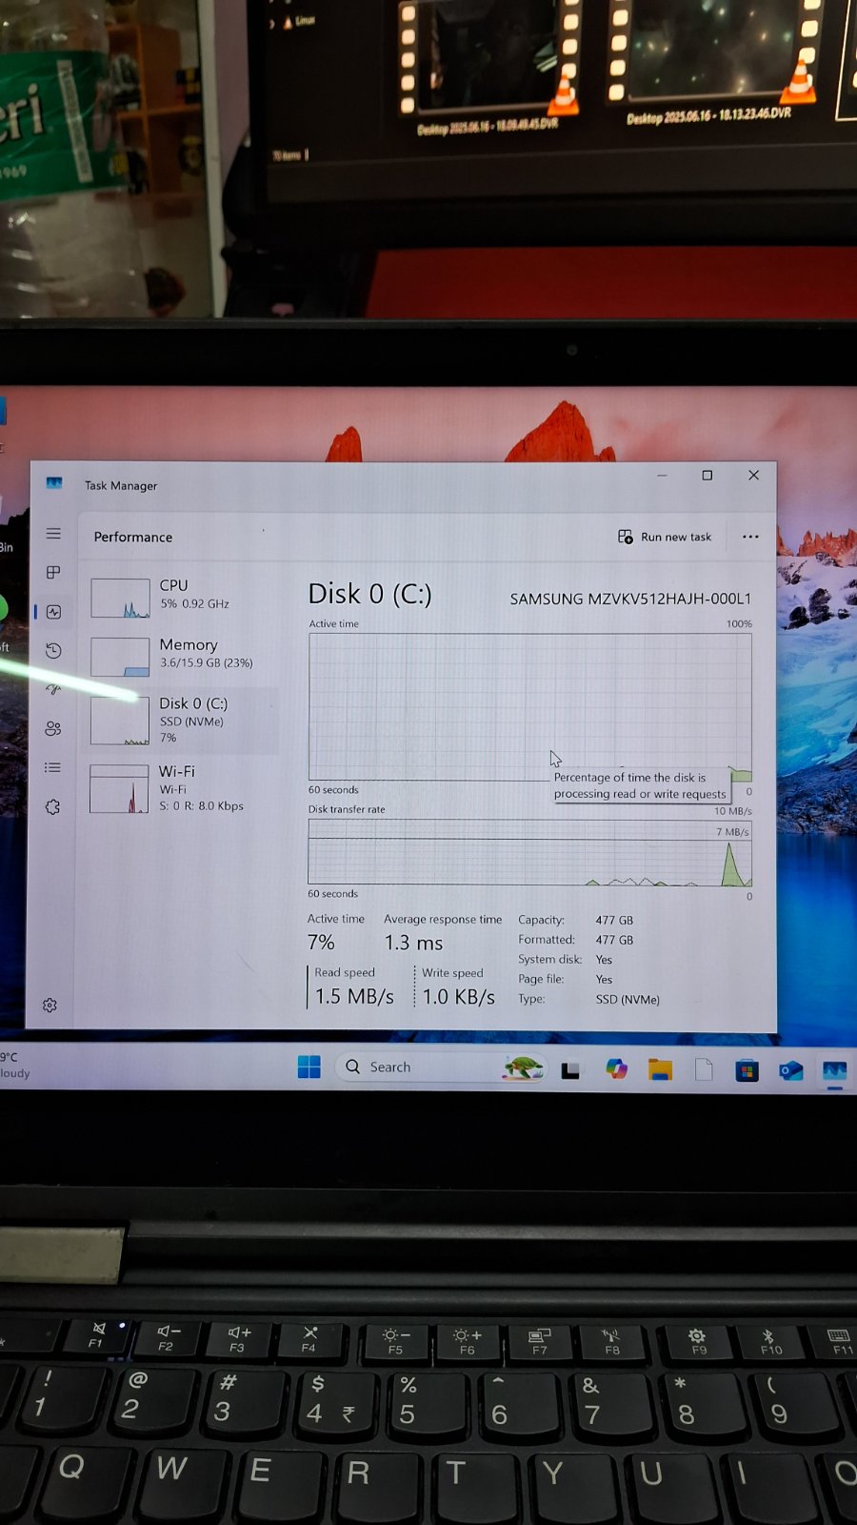Click the Write speed 1.0 KB/s value
Screen dimensions: 857x1525
(459, 996)
